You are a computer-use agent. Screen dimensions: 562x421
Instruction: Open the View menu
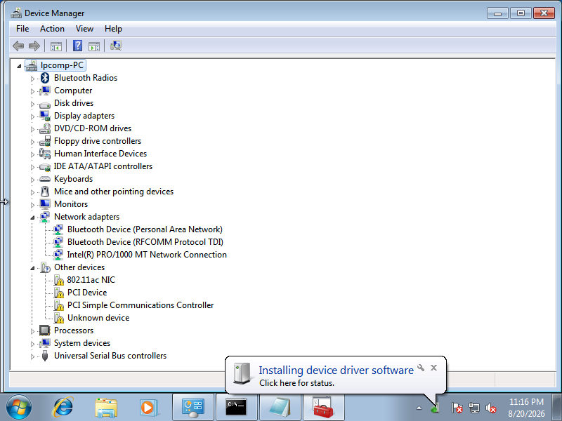pos(84,29)
